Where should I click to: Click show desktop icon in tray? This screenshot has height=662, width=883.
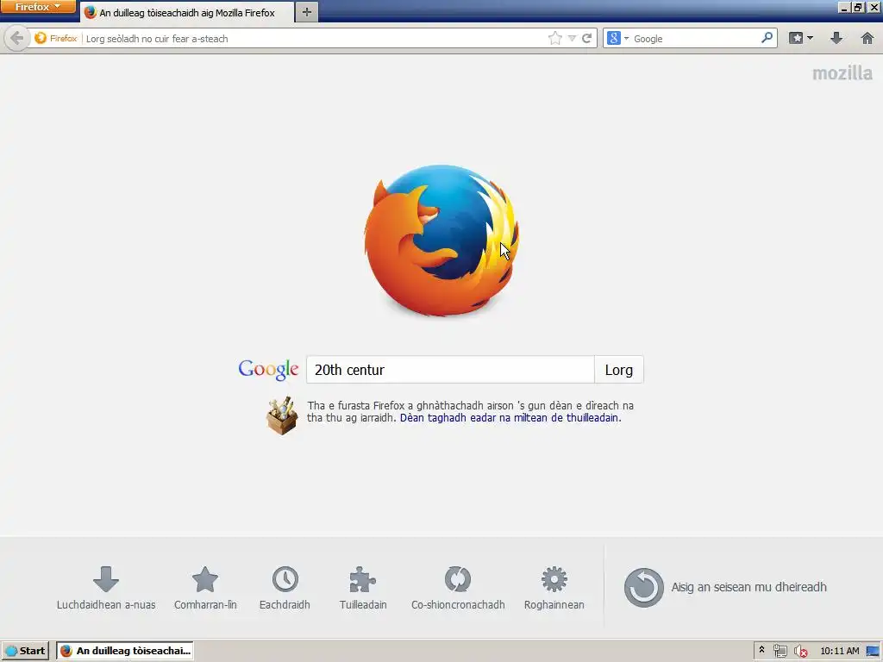point(874,652)
